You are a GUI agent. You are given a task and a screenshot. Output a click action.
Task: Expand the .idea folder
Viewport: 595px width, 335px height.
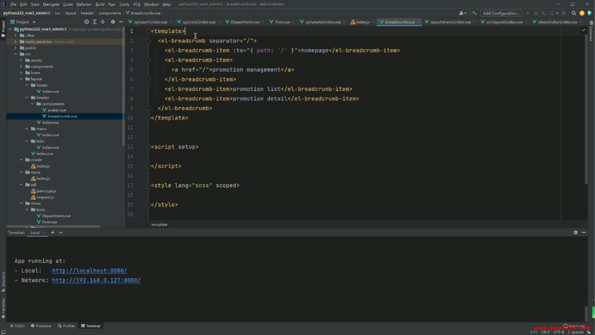tap(15, 35)
